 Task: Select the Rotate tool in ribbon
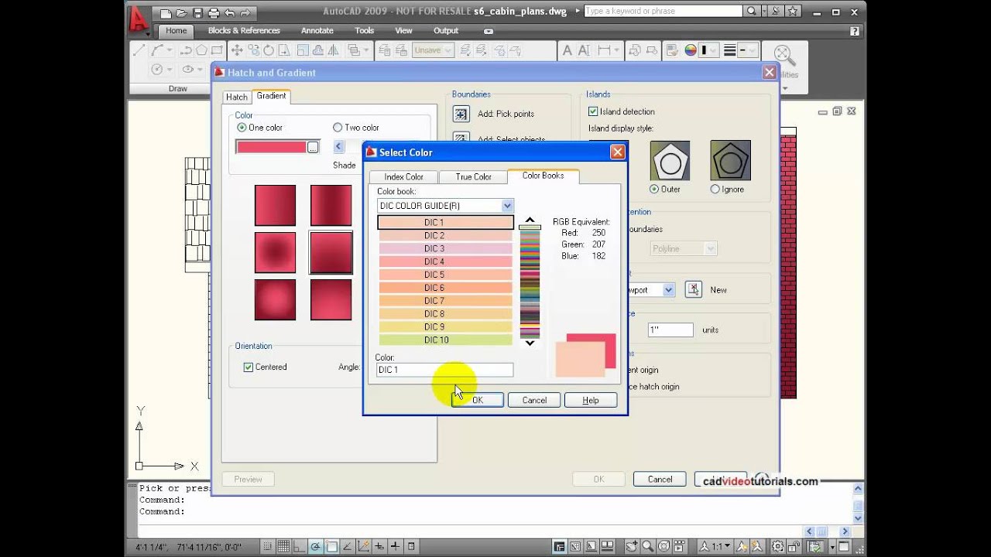tap(269, 50)
